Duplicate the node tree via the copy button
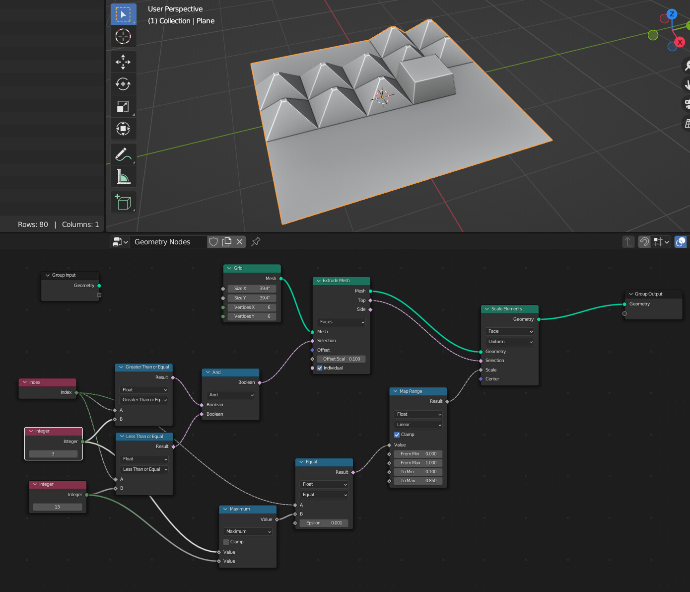Viewport: 690px width, 592px height. point(227,242)
